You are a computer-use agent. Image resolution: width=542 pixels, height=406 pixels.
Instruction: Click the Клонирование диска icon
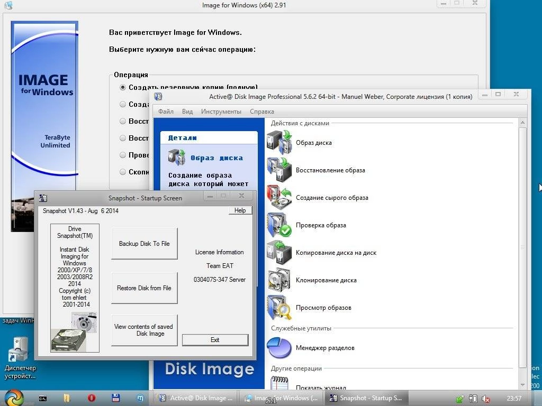279,280
